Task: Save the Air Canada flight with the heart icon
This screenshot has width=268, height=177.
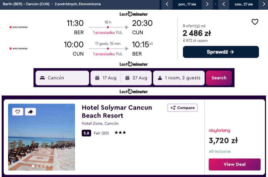Action: [255, 22]
